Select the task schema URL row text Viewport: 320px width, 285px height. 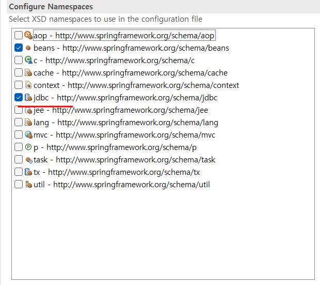pyautogui.click(x=124, y=160)
